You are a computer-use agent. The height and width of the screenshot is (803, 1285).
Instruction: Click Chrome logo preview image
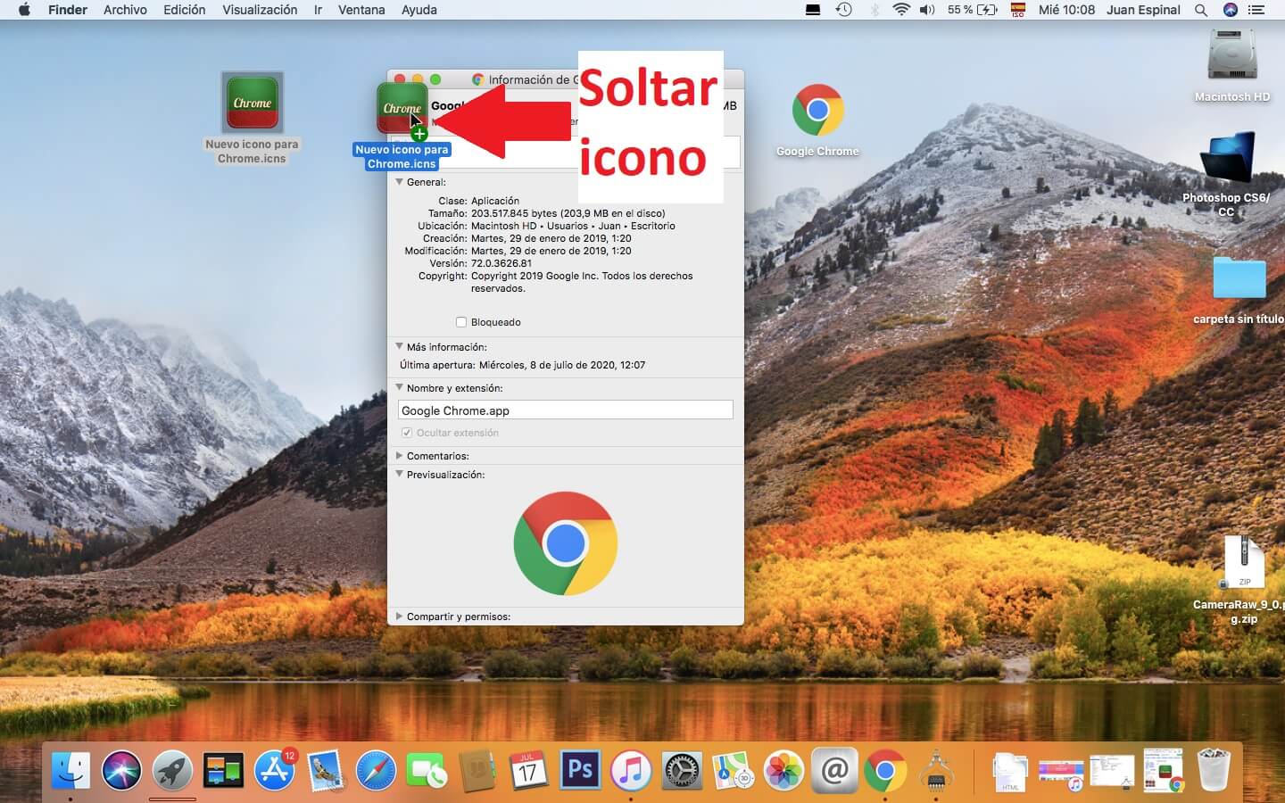[565, 543]
